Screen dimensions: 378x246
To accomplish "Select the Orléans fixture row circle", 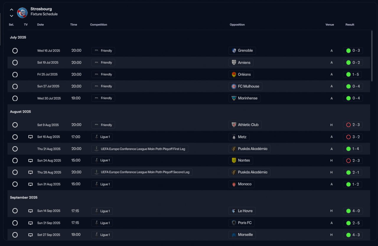I will point(15,75).
